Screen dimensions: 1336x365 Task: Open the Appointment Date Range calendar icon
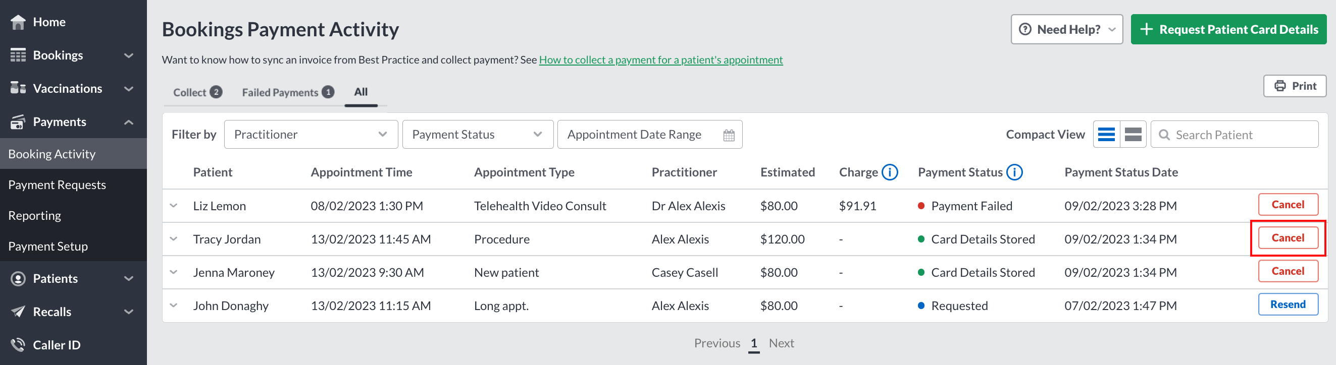[x=729, y=135]
